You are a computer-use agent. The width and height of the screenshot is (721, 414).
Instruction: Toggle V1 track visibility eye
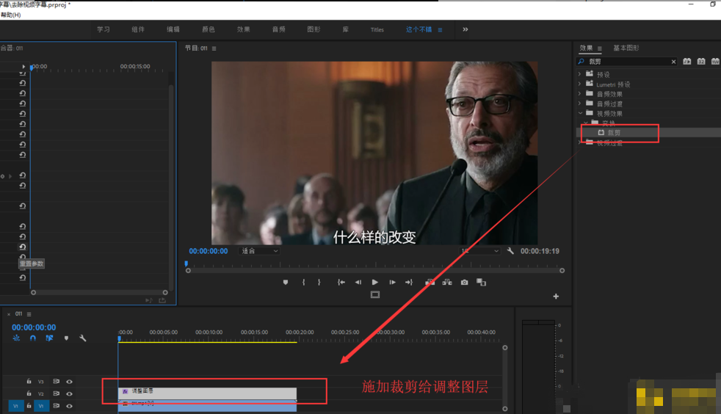point(70,405)
